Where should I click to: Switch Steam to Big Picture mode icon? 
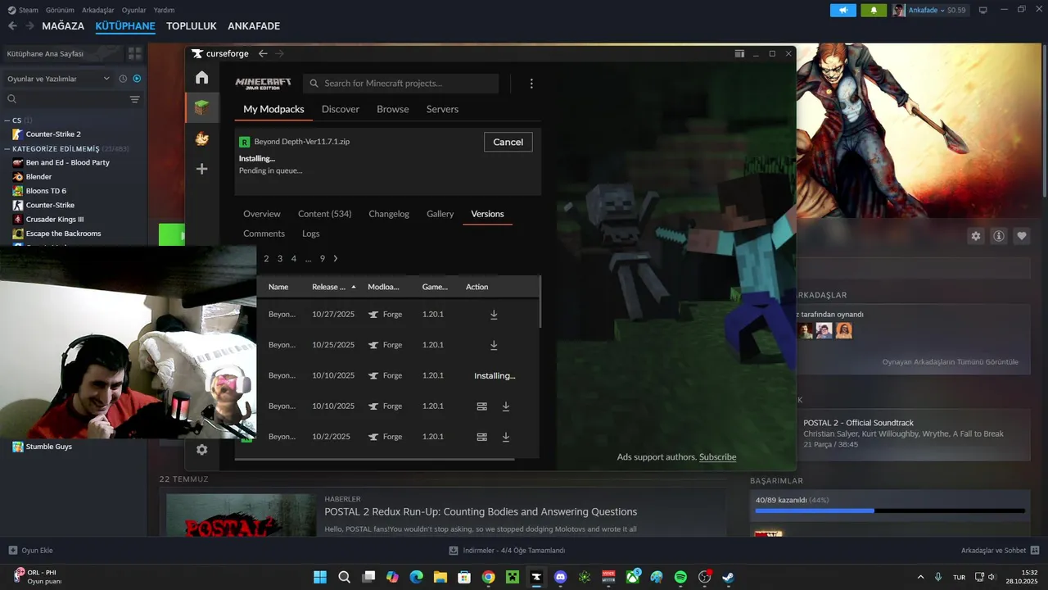983,10
